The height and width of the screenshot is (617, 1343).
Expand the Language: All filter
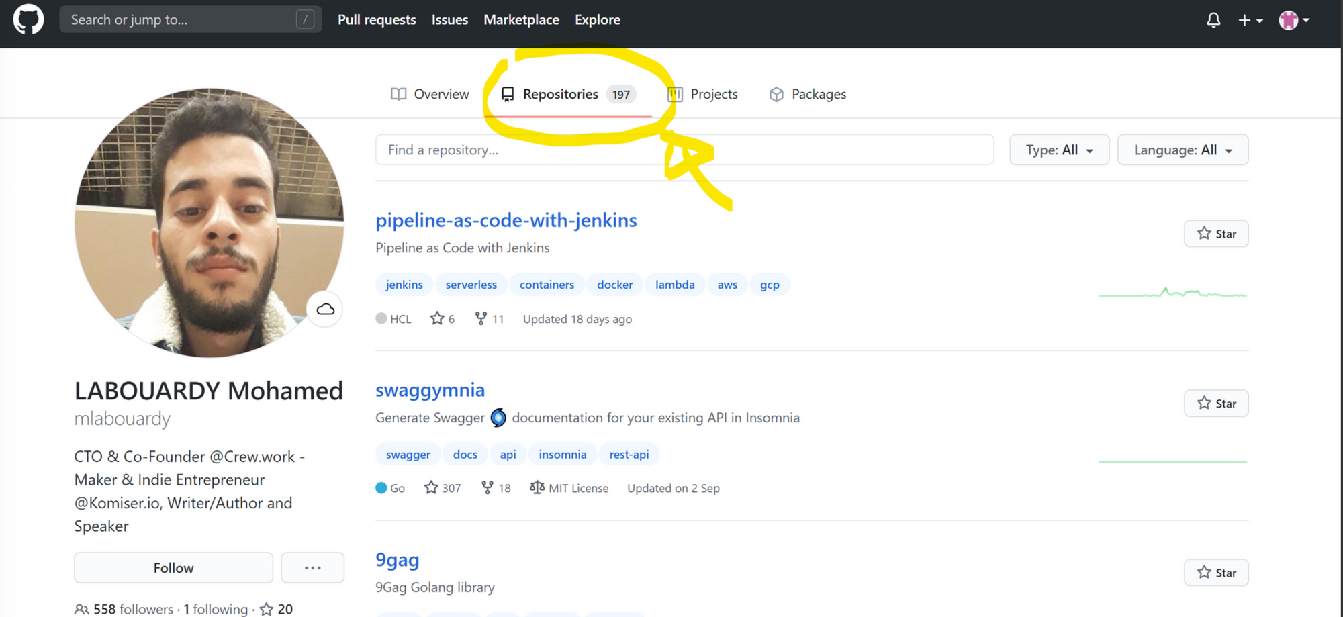tap(1183, 150)
